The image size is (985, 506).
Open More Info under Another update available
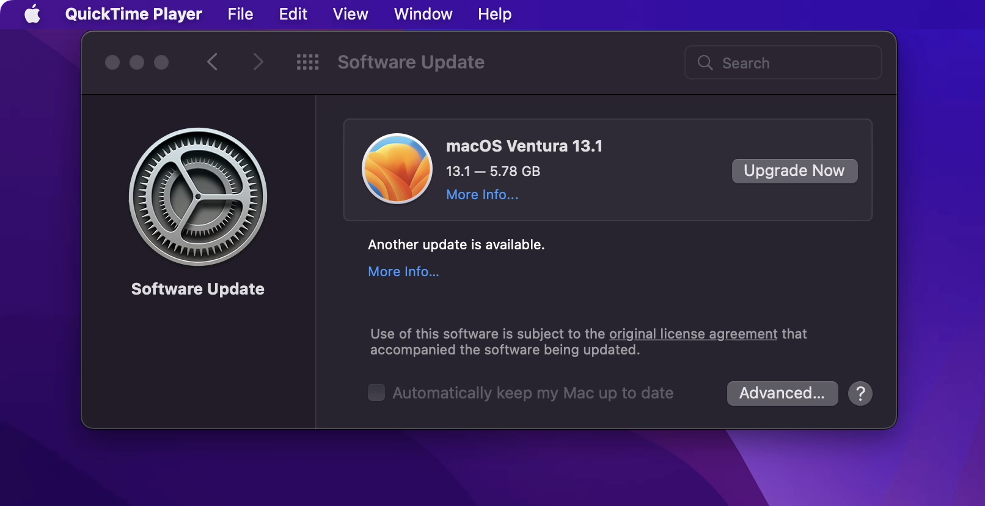tap(403, 271)
